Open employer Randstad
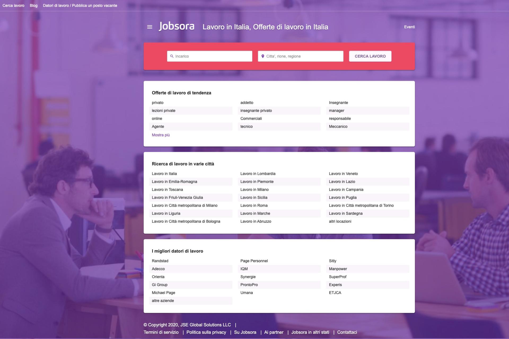 160,261
